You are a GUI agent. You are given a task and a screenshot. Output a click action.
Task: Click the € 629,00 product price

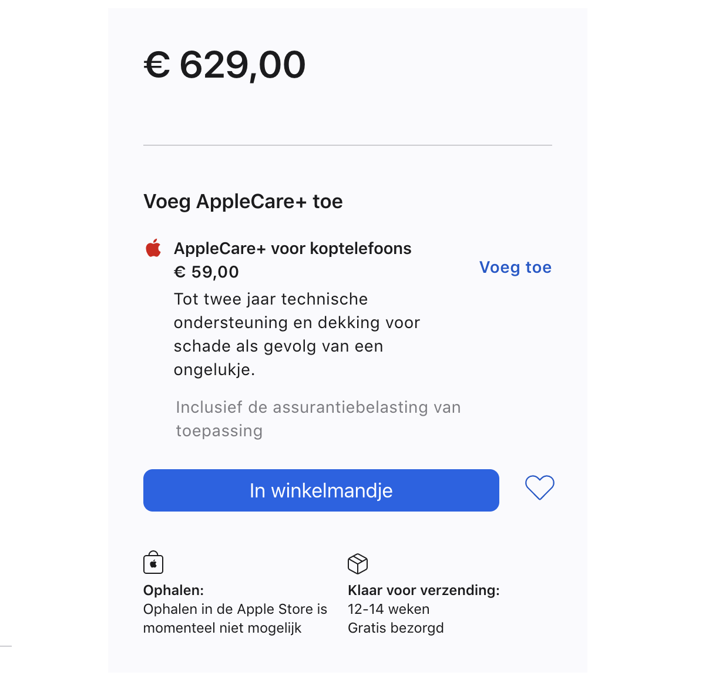click(x=225, y=65)
